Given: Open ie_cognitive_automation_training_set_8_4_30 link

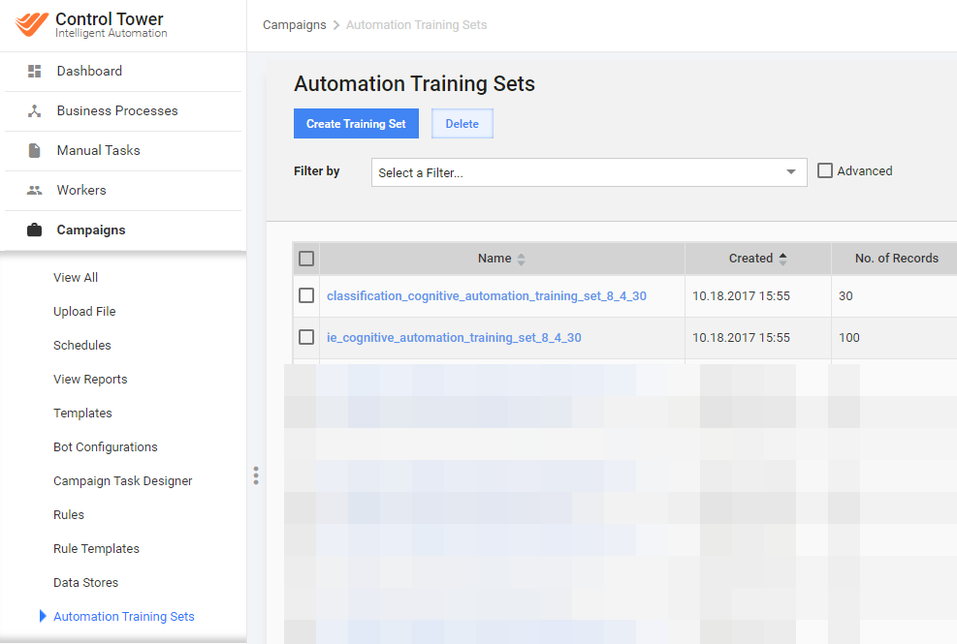Looking at the screenshot, I should tap(454, 337).
